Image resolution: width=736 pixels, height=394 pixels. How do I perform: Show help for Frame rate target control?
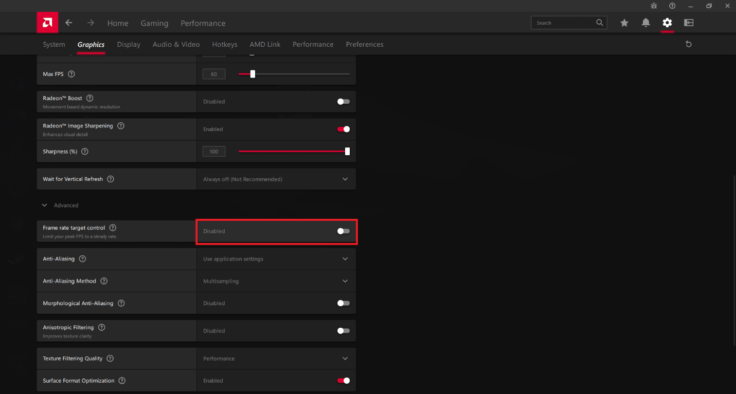click(x=113, y=228)
